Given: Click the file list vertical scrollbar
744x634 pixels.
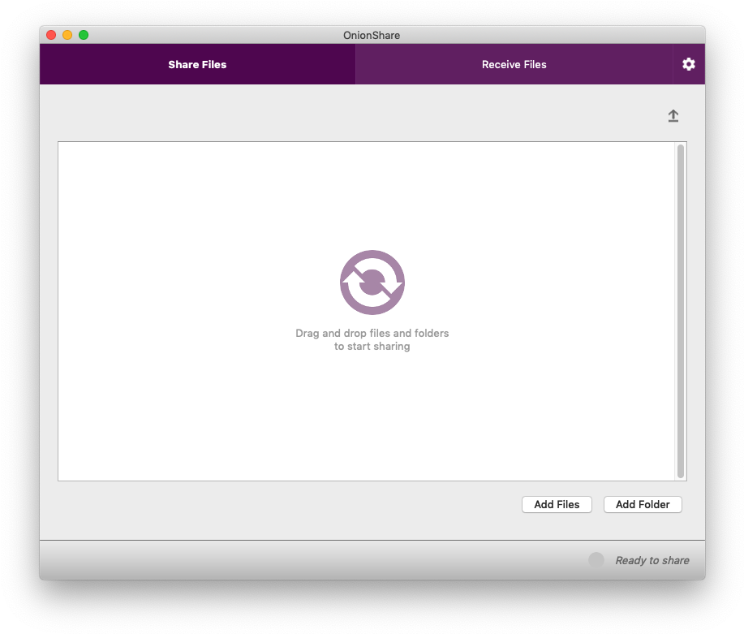Looking at the screenshot, I should [680, 311].
